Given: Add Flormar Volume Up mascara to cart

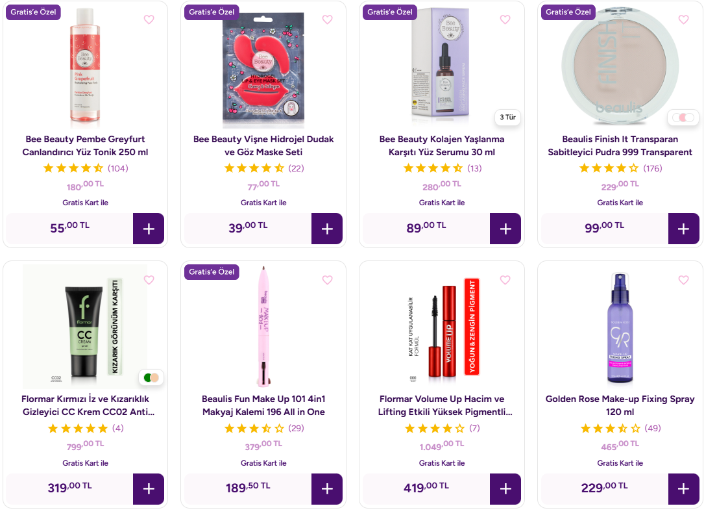Looking at the screenshot, I should click(x=505, y=489).
